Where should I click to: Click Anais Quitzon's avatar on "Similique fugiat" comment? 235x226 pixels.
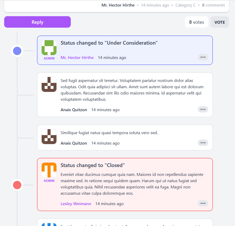(x=49, y=136)
